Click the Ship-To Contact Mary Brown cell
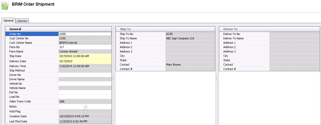This screenshot has width=321, height=125. click(x=190, y=65)
